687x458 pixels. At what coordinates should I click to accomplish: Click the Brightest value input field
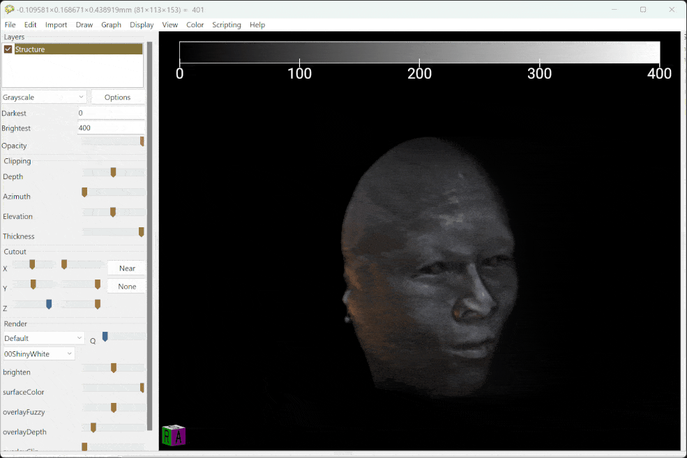[111, 128]
